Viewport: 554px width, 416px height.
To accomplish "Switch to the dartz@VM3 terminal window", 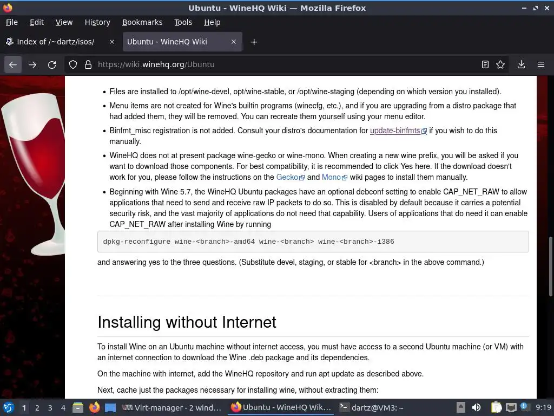I will click(371, 408).
